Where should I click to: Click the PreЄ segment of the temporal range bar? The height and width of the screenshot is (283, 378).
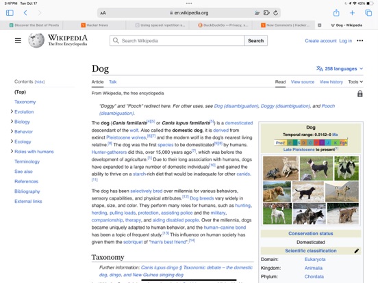click(280, 143)
